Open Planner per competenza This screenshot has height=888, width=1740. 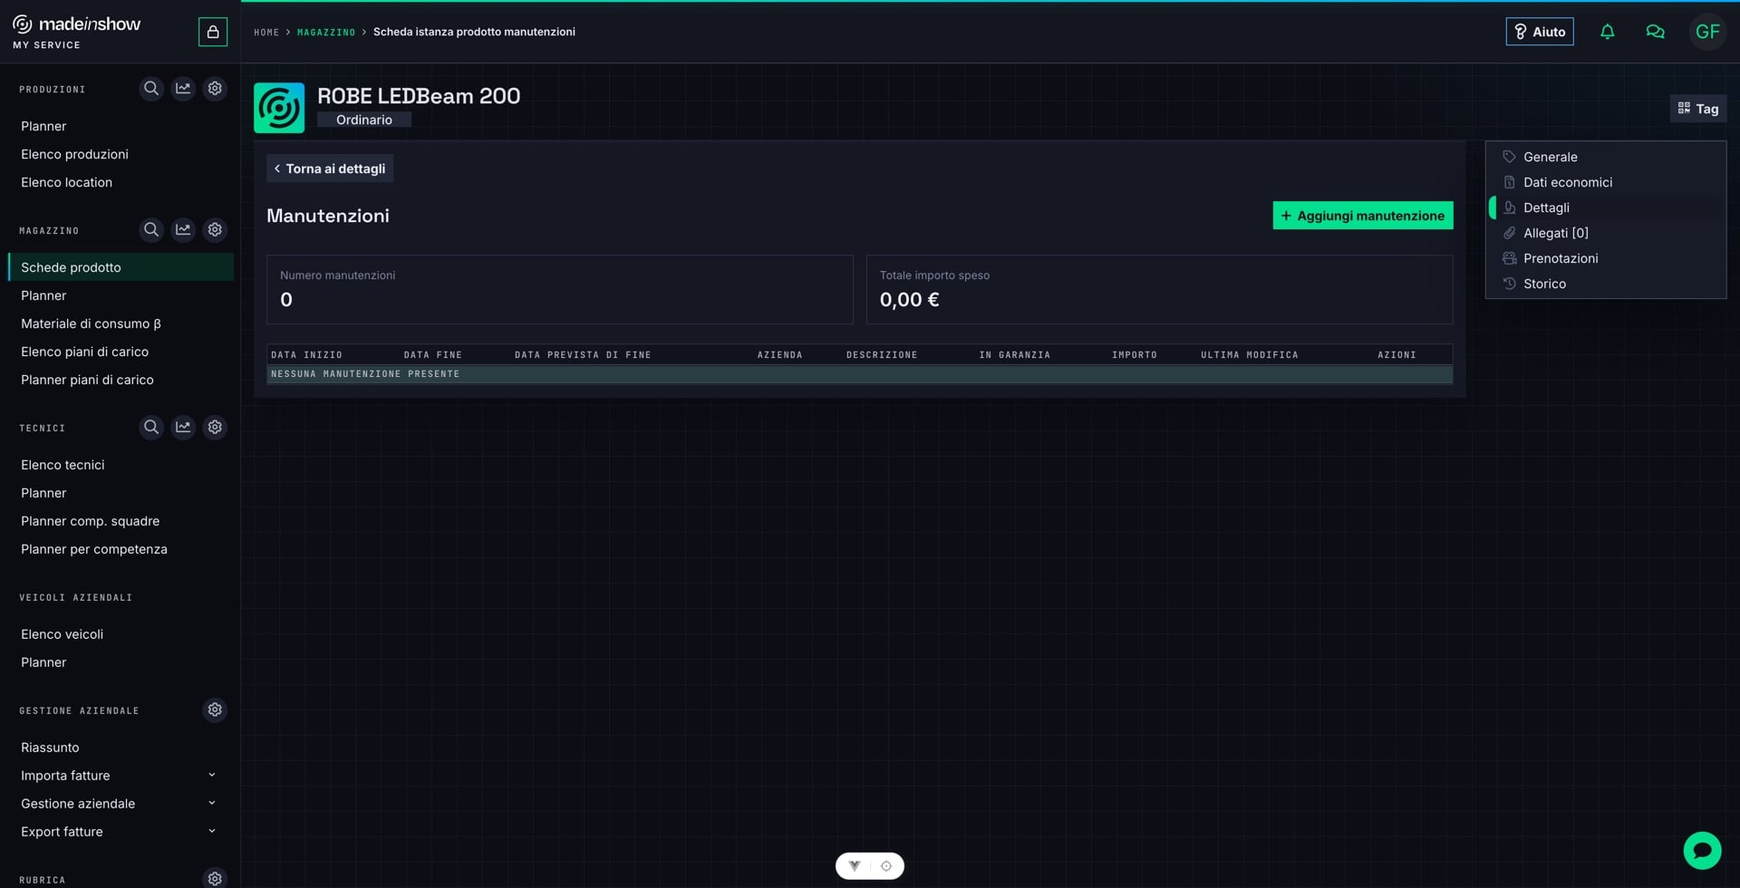pyautogui.click(x=94, y=549)
